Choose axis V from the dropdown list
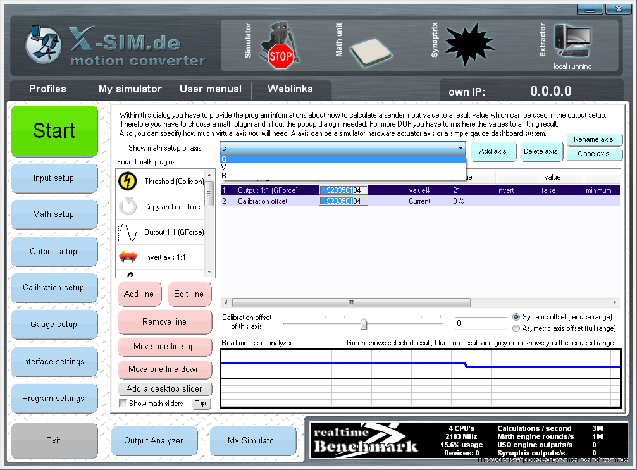The image size is (637, 470). (x=224, y=167)
